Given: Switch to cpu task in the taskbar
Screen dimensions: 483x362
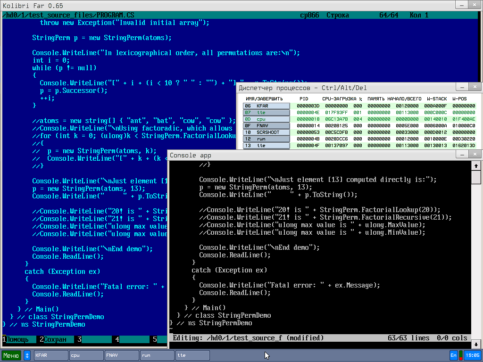Looking at the screenshot, I should (86, 355).
